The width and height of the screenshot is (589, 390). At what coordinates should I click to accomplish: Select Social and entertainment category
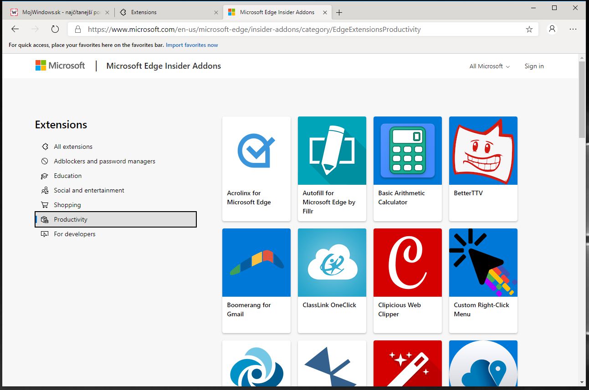(116, 190)
